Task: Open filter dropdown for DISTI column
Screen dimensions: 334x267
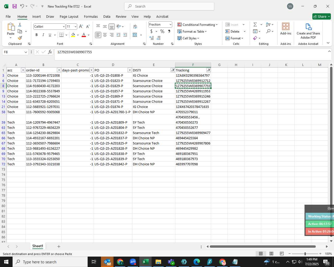Action: click(173, 70)
